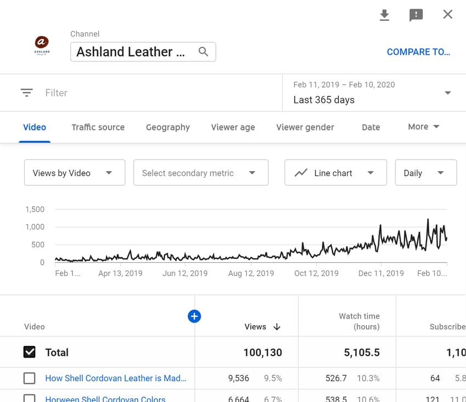This screenshot has width=466, height=402.
Task: Click the Ashland Leather channel search field
Action: point(143,52)
